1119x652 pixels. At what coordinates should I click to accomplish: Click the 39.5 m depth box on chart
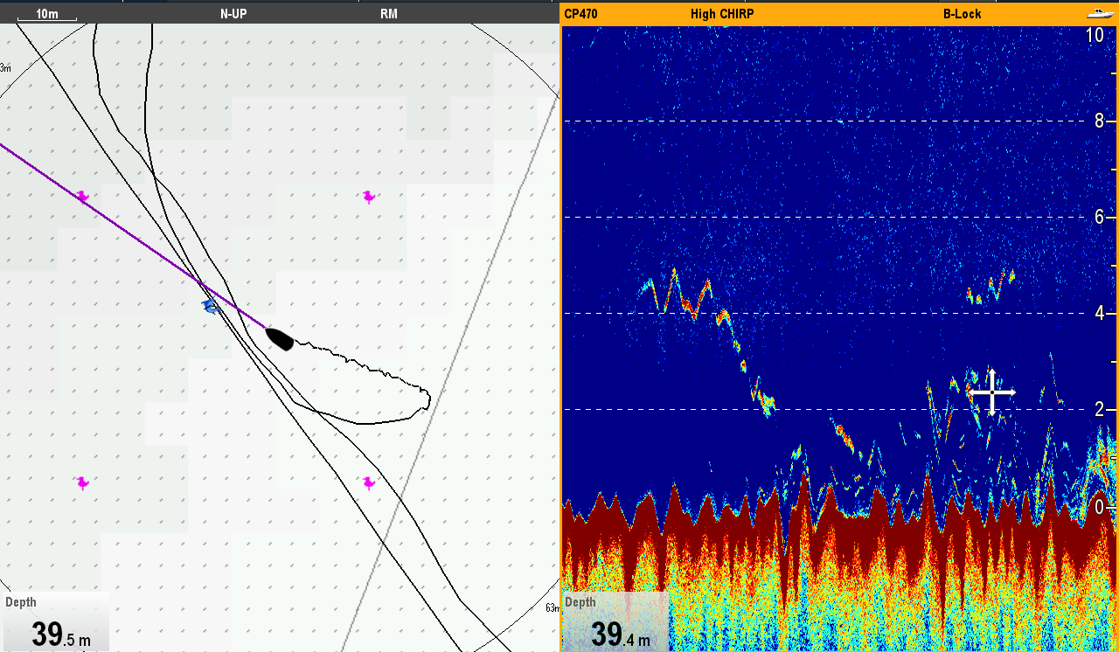tap(56, 624)
